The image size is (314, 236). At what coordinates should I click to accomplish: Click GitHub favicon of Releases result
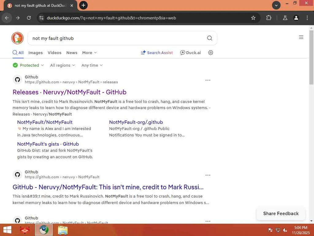(17, 80)
